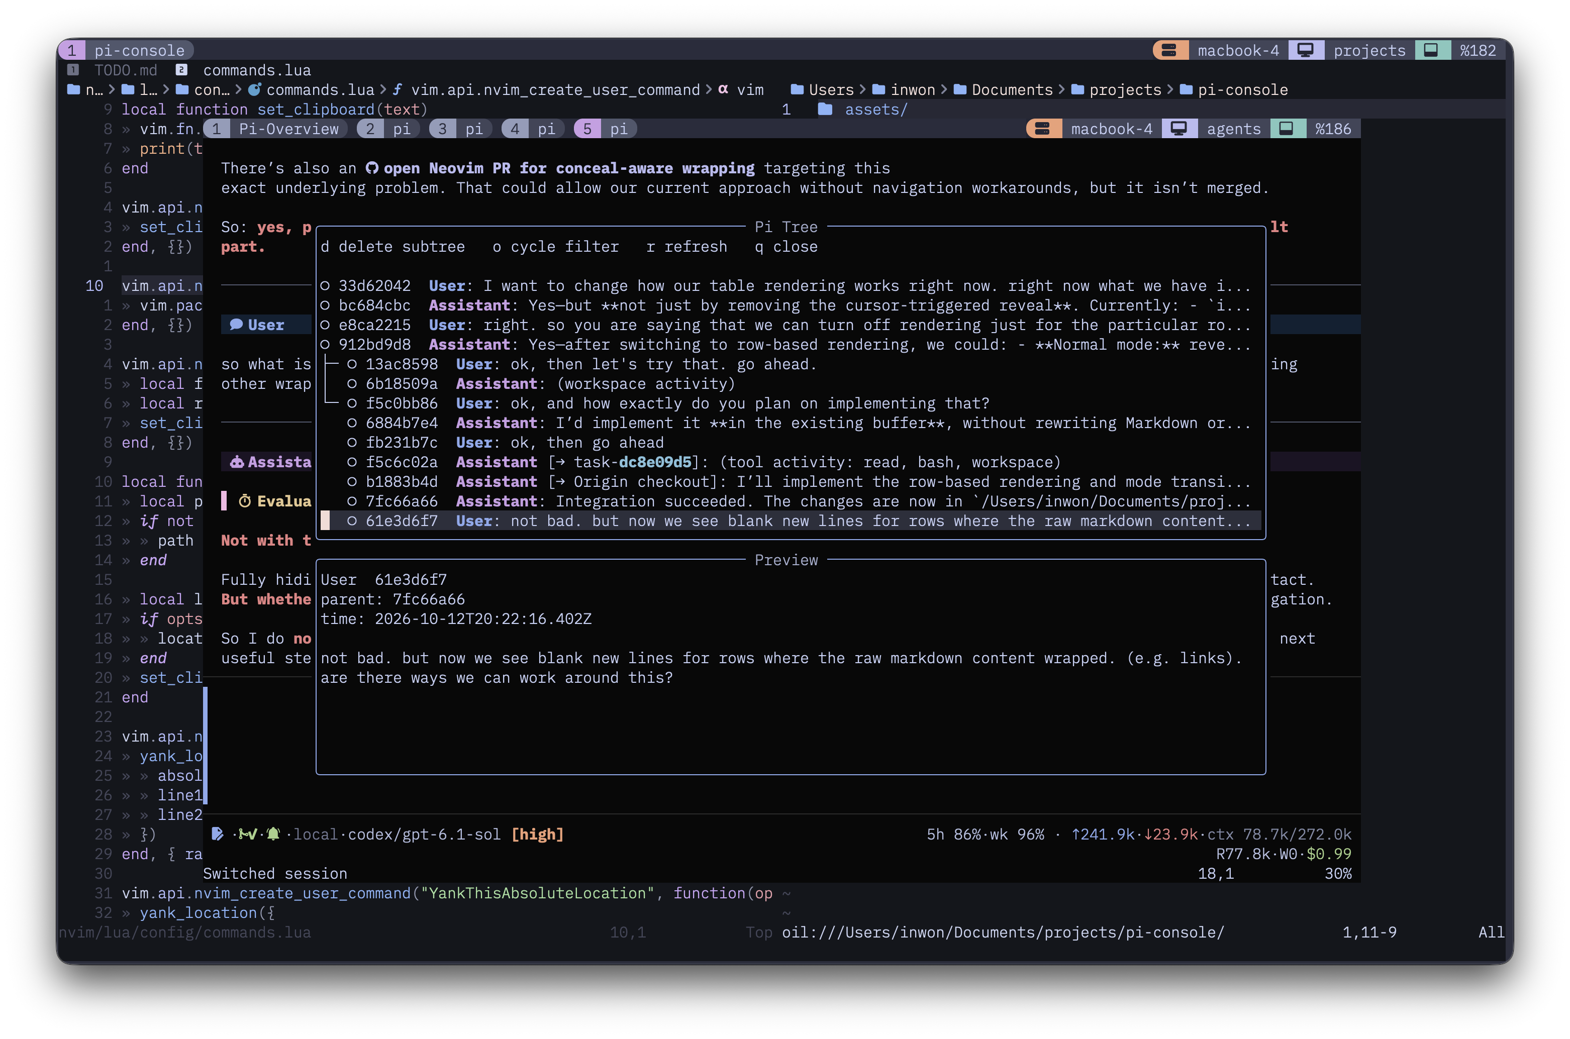Click the folder icon before Users in breadcrumb
The image size is (1570, 1039).
pos(797,89)
